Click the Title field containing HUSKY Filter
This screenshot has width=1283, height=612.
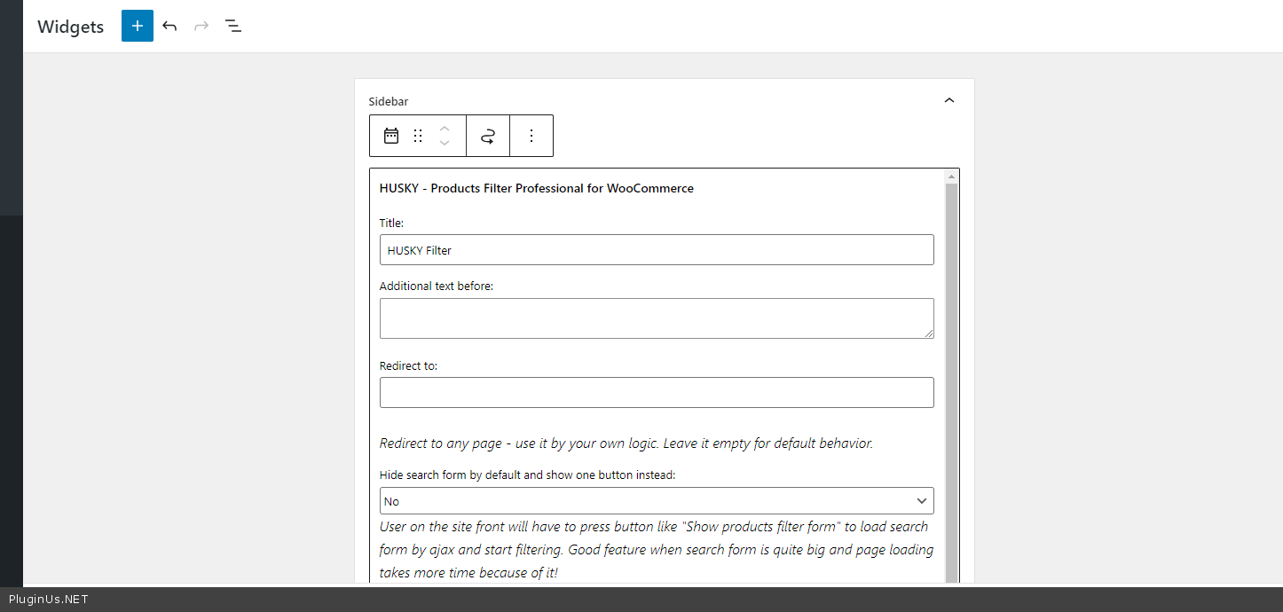[657, 250]
